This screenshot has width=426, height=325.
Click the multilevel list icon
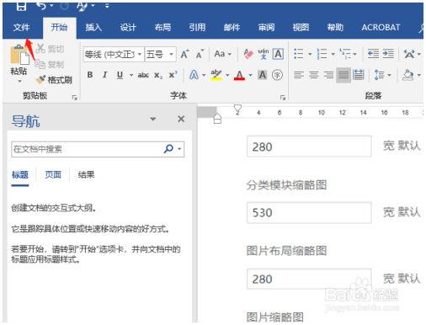coord(345,54)
